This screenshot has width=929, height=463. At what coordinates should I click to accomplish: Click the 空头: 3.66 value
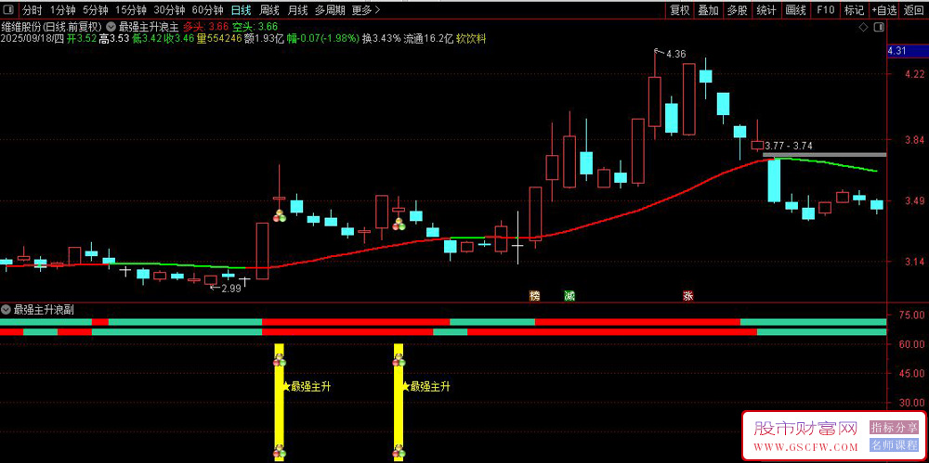click(x=255, y=27)
